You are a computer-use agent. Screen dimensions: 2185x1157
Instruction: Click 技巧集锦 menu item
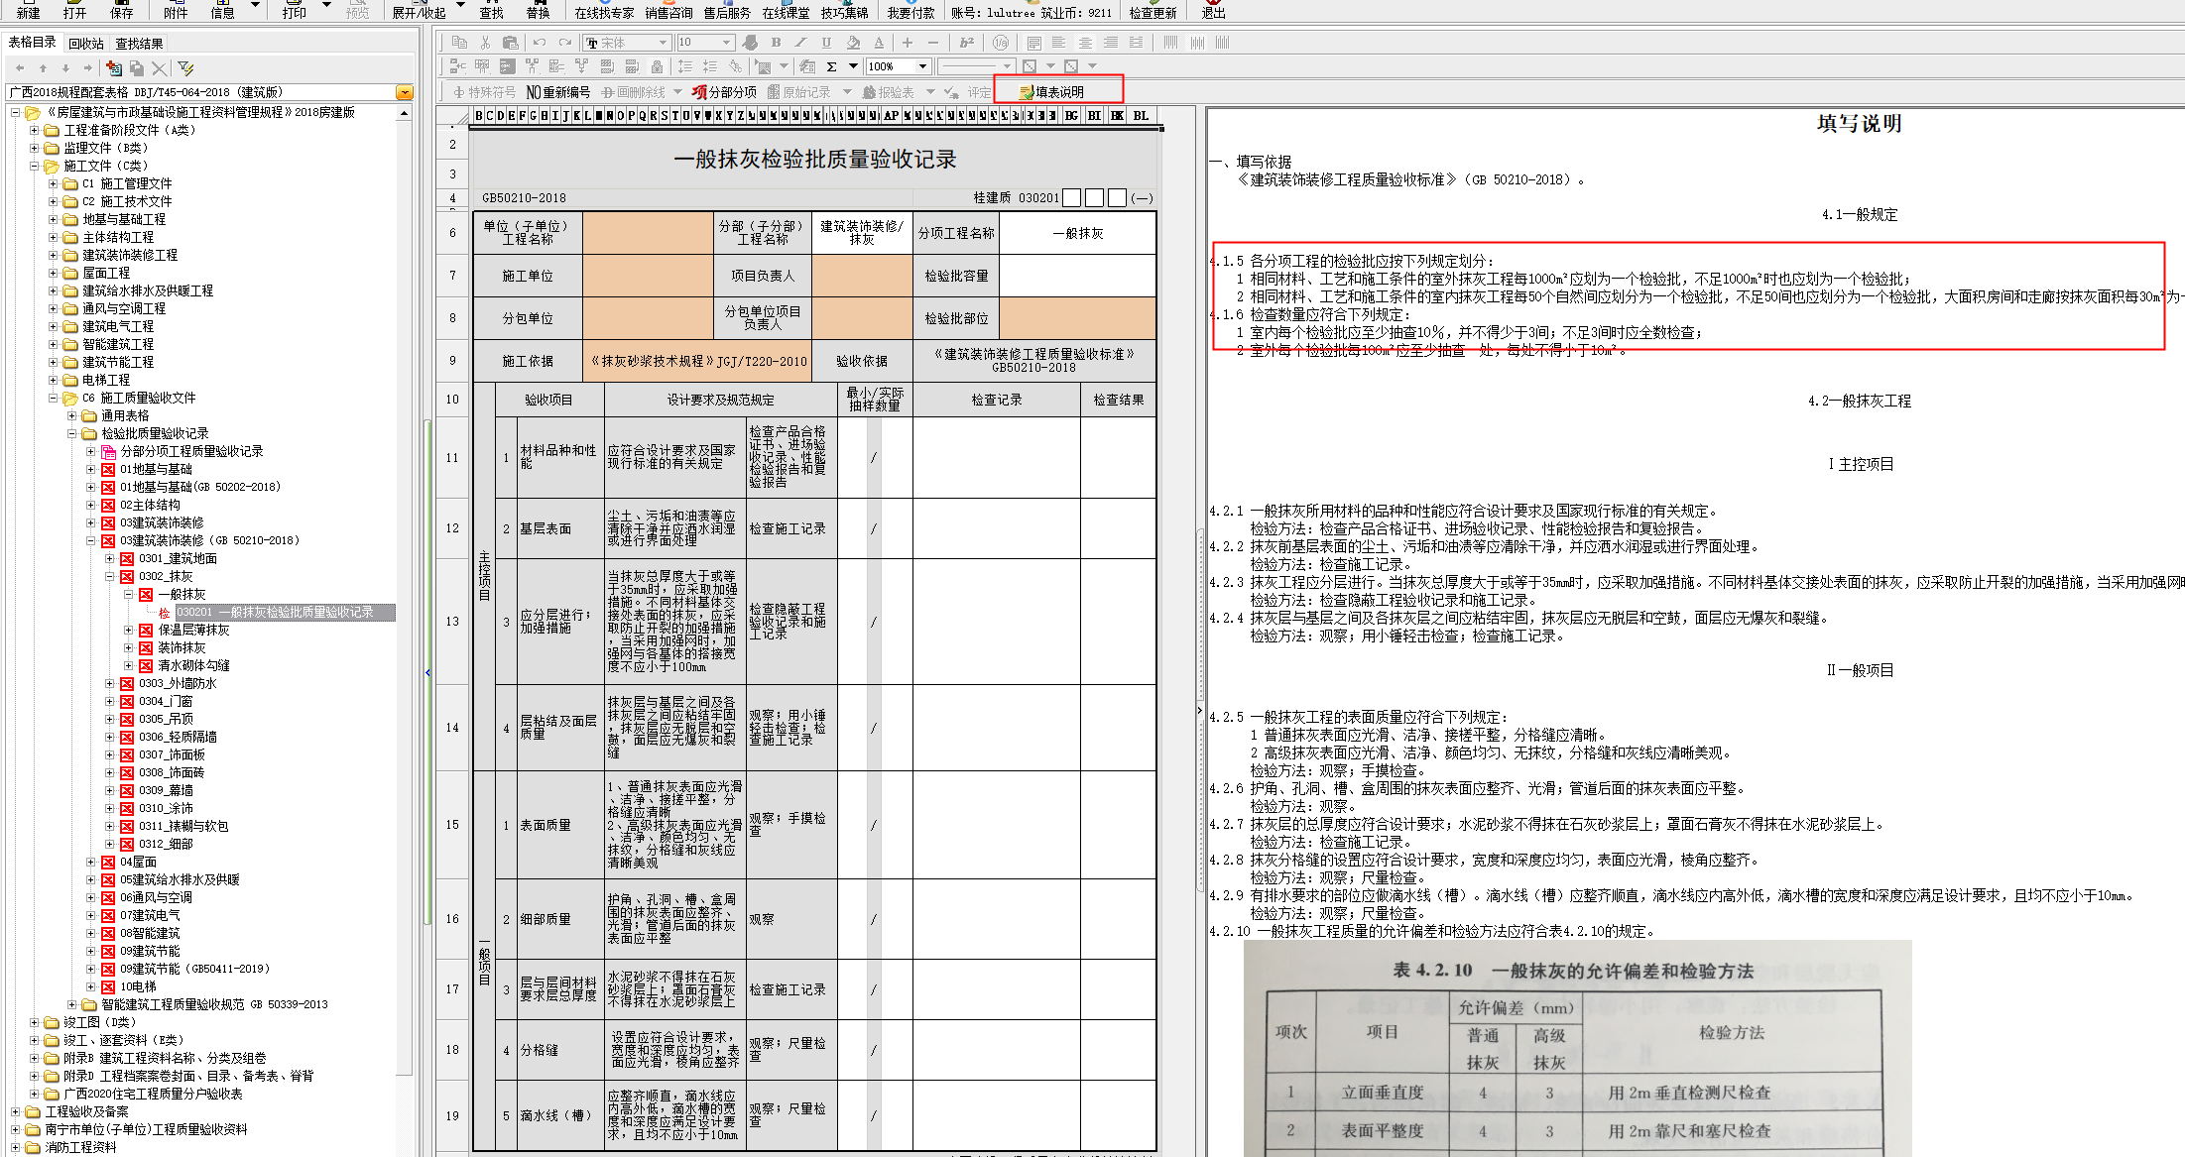click(845, 13)
